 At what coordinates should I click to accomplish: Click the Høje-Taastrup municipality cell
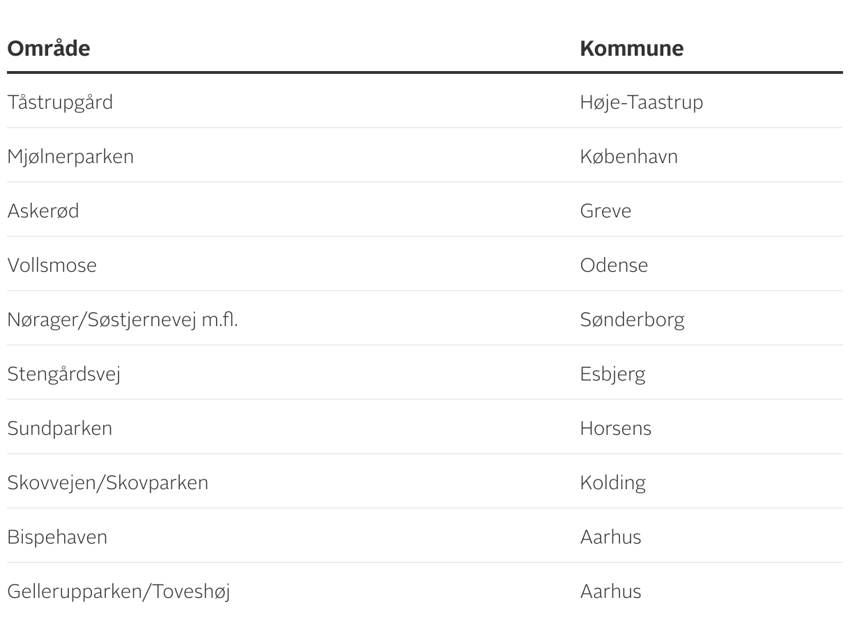pyautogui.click(x=641, y=102)
